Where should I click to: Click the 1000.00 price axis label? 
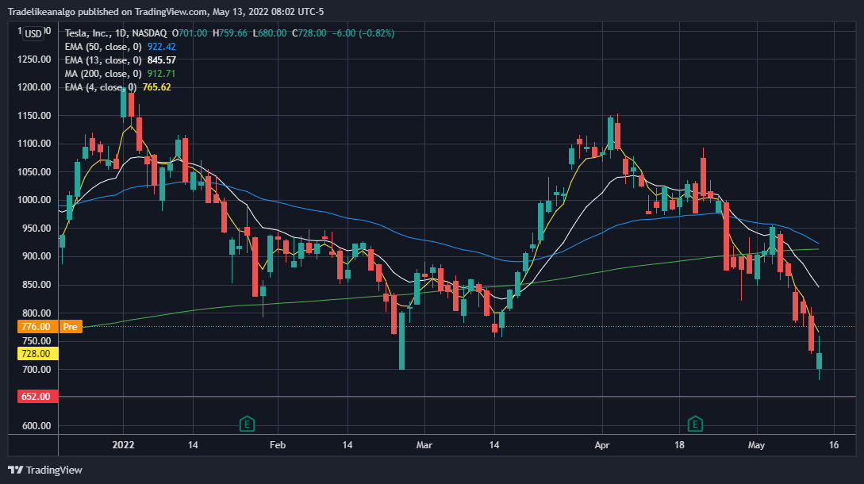click(34, 200)
